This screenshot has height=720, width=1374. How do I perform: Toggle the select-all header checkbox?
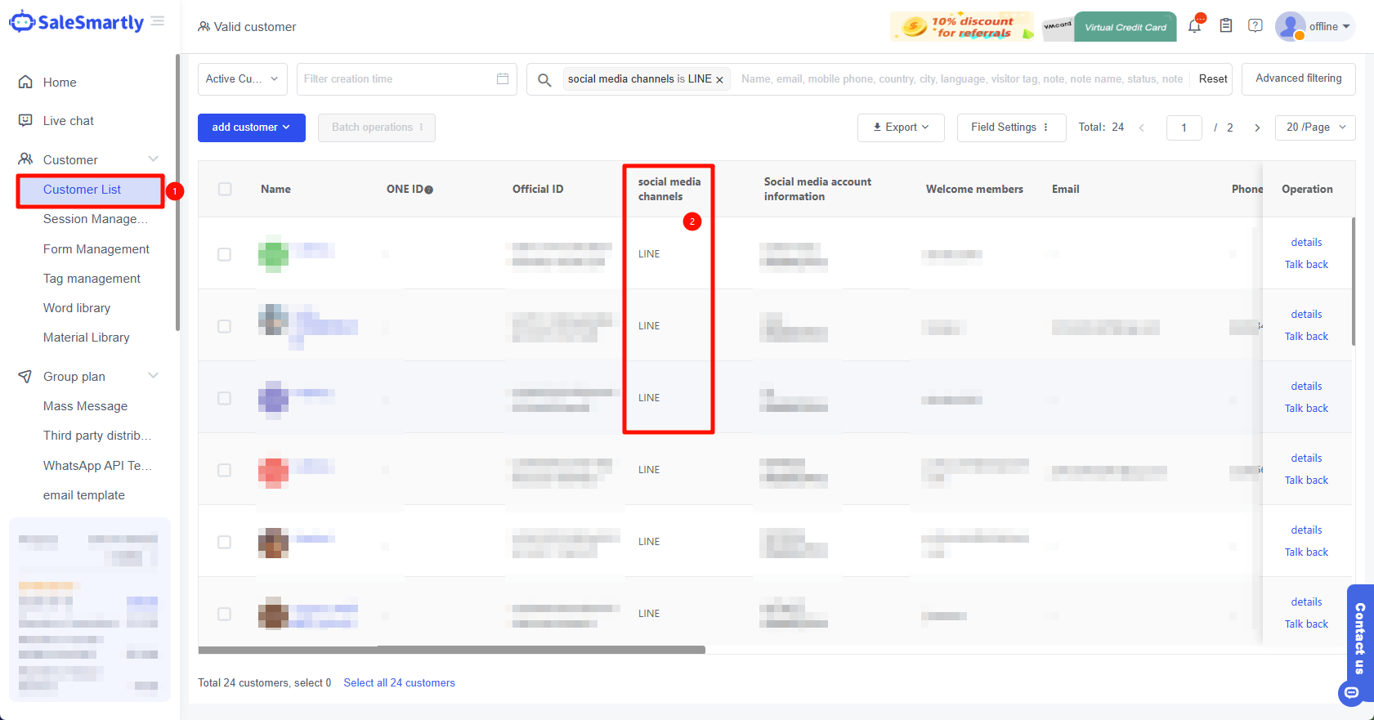[x=225, y=189]
